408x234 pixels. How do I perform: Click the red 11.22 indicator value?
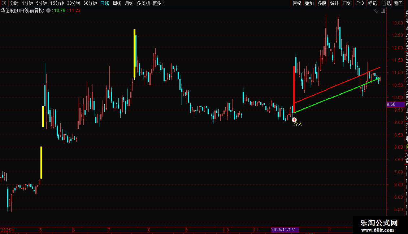[x=75, y=11]
